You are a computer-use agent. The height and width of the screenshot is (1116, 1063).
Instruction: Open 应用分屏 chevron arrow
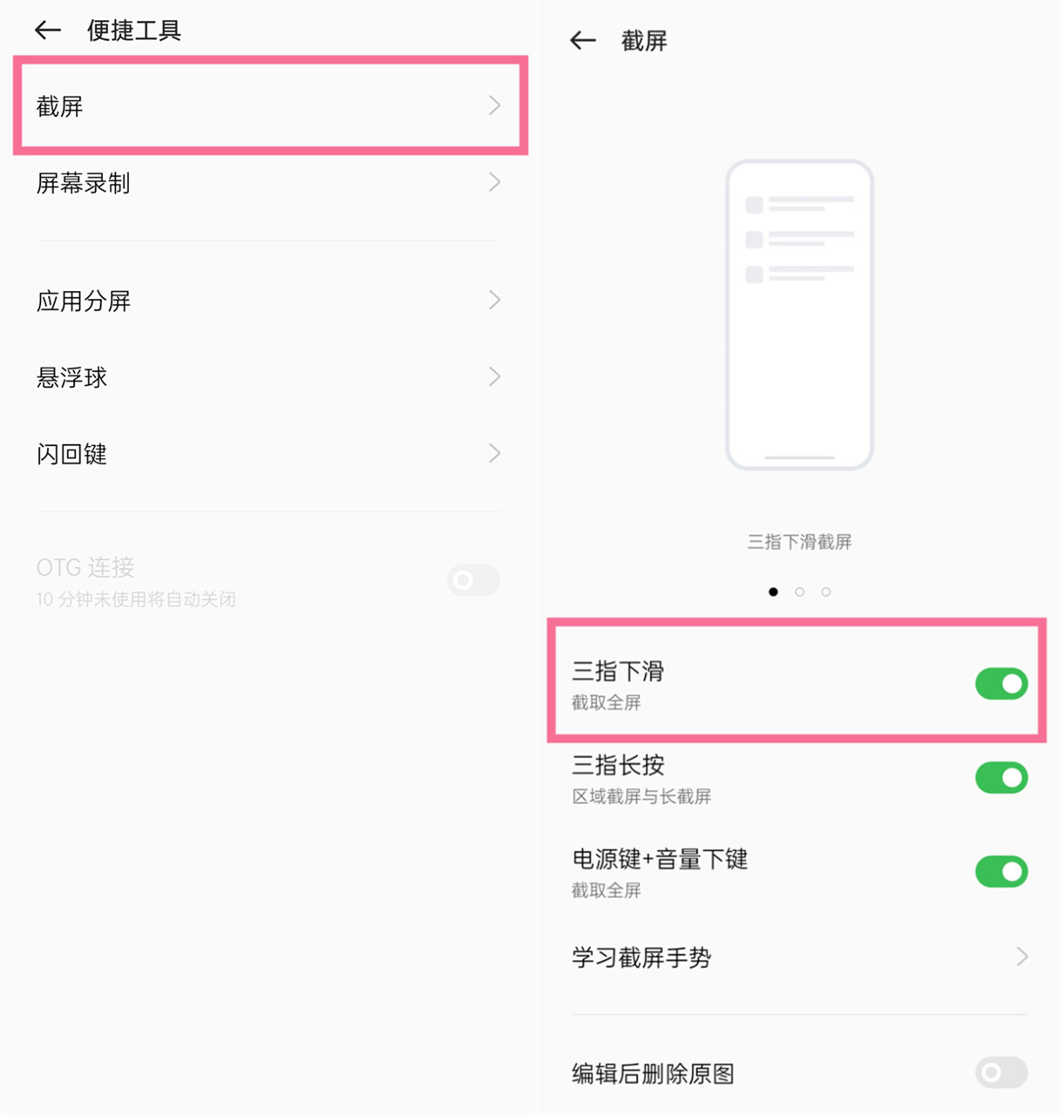click(495, 301)
